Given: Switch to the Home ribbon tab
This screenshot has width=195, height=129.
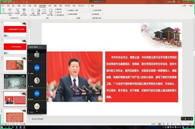Looking at the screenshot, I should [8, 6].
